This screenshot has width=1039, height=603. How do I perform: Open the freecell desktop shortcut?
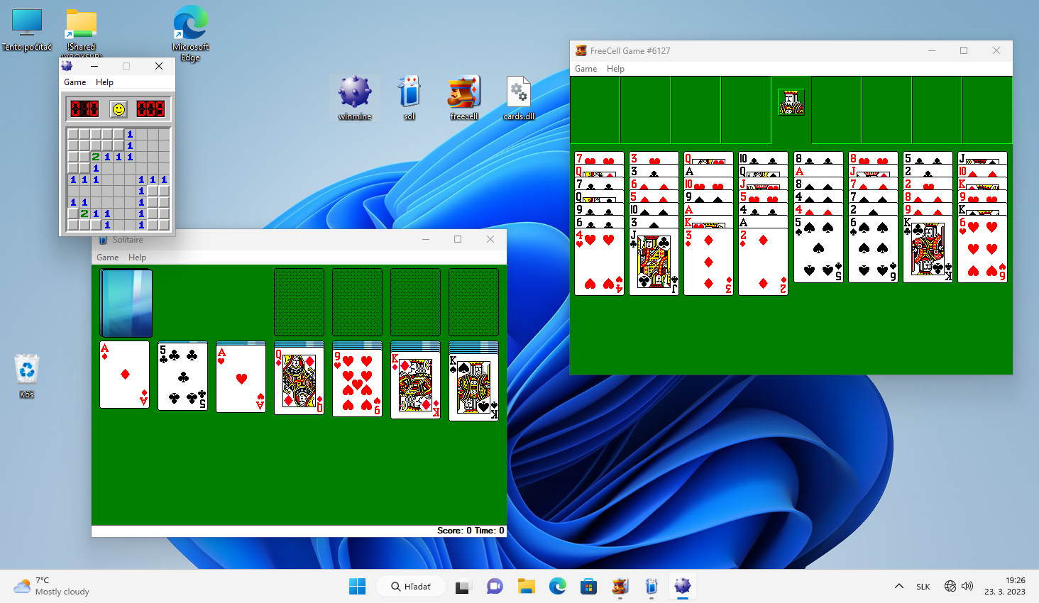click(464, 96)
